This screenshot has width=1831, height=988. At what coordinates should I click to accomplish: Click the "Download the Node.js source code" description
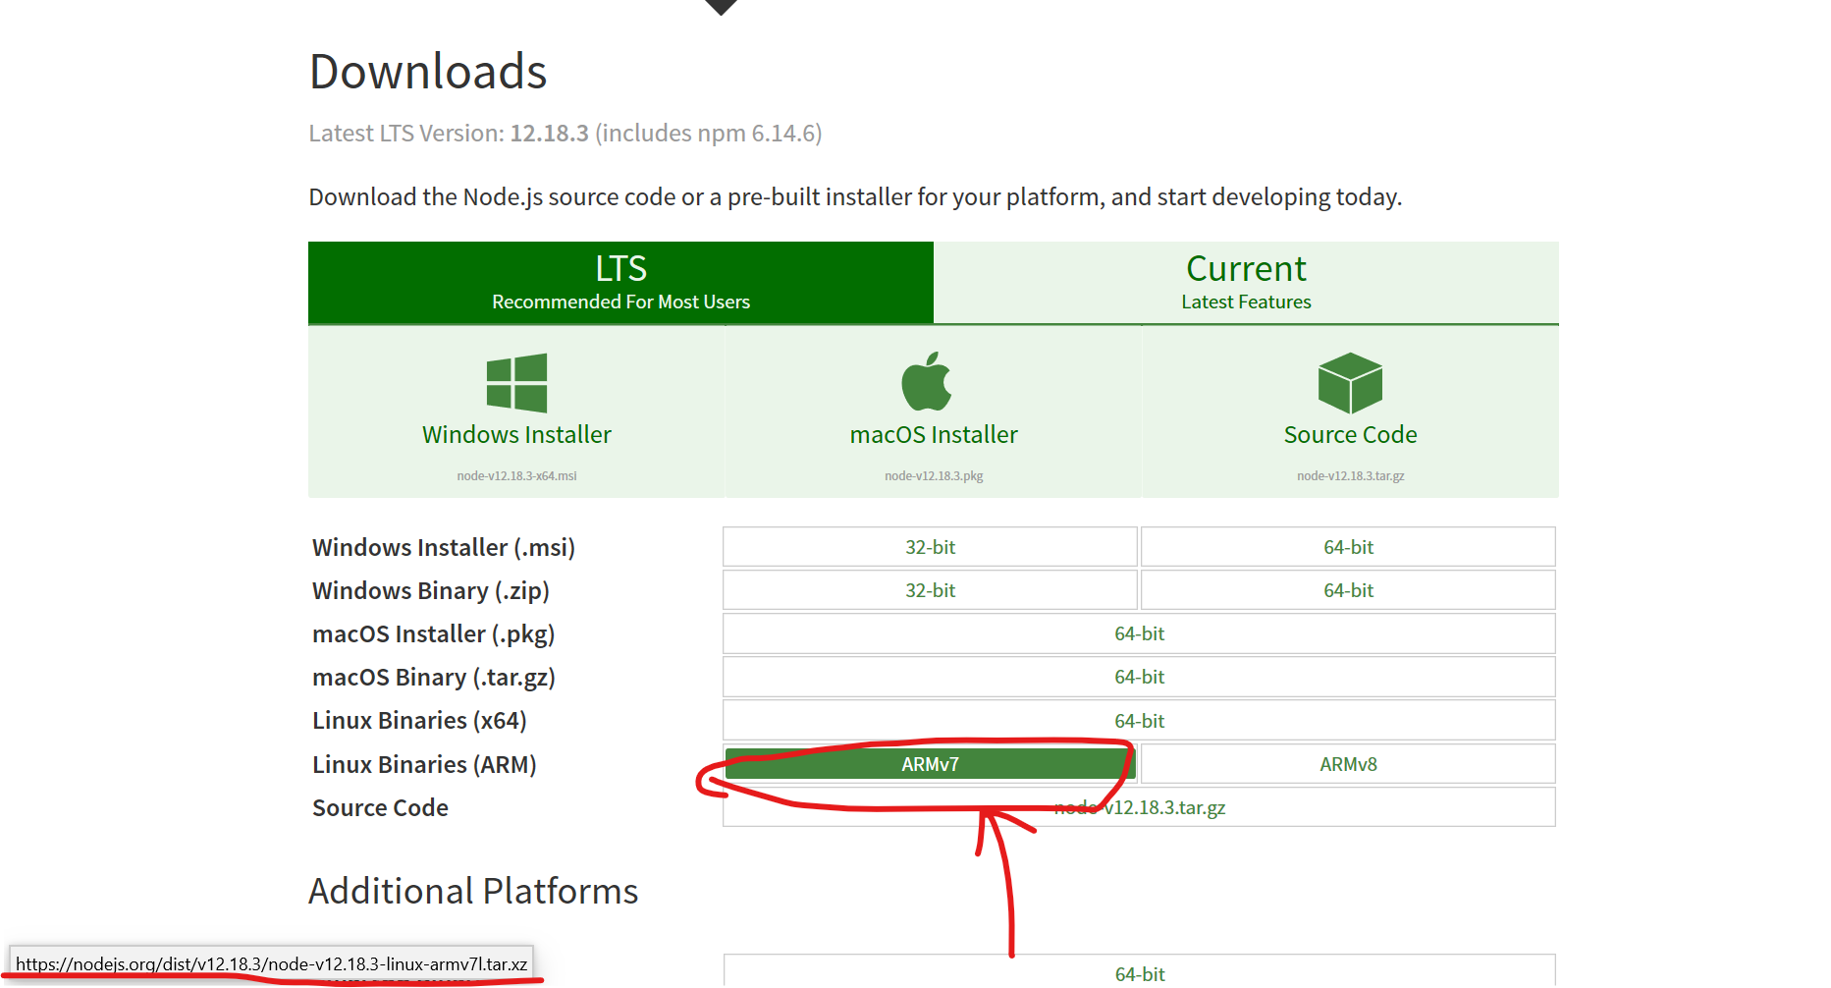pos(855,197)
